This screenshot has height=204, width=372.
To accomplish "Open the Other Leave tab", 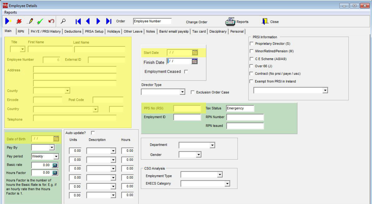I will click(x=133, y=31).
